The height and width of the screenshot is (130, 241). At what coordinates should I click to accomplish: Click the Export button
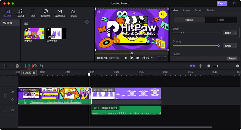(x=222, y=3)
